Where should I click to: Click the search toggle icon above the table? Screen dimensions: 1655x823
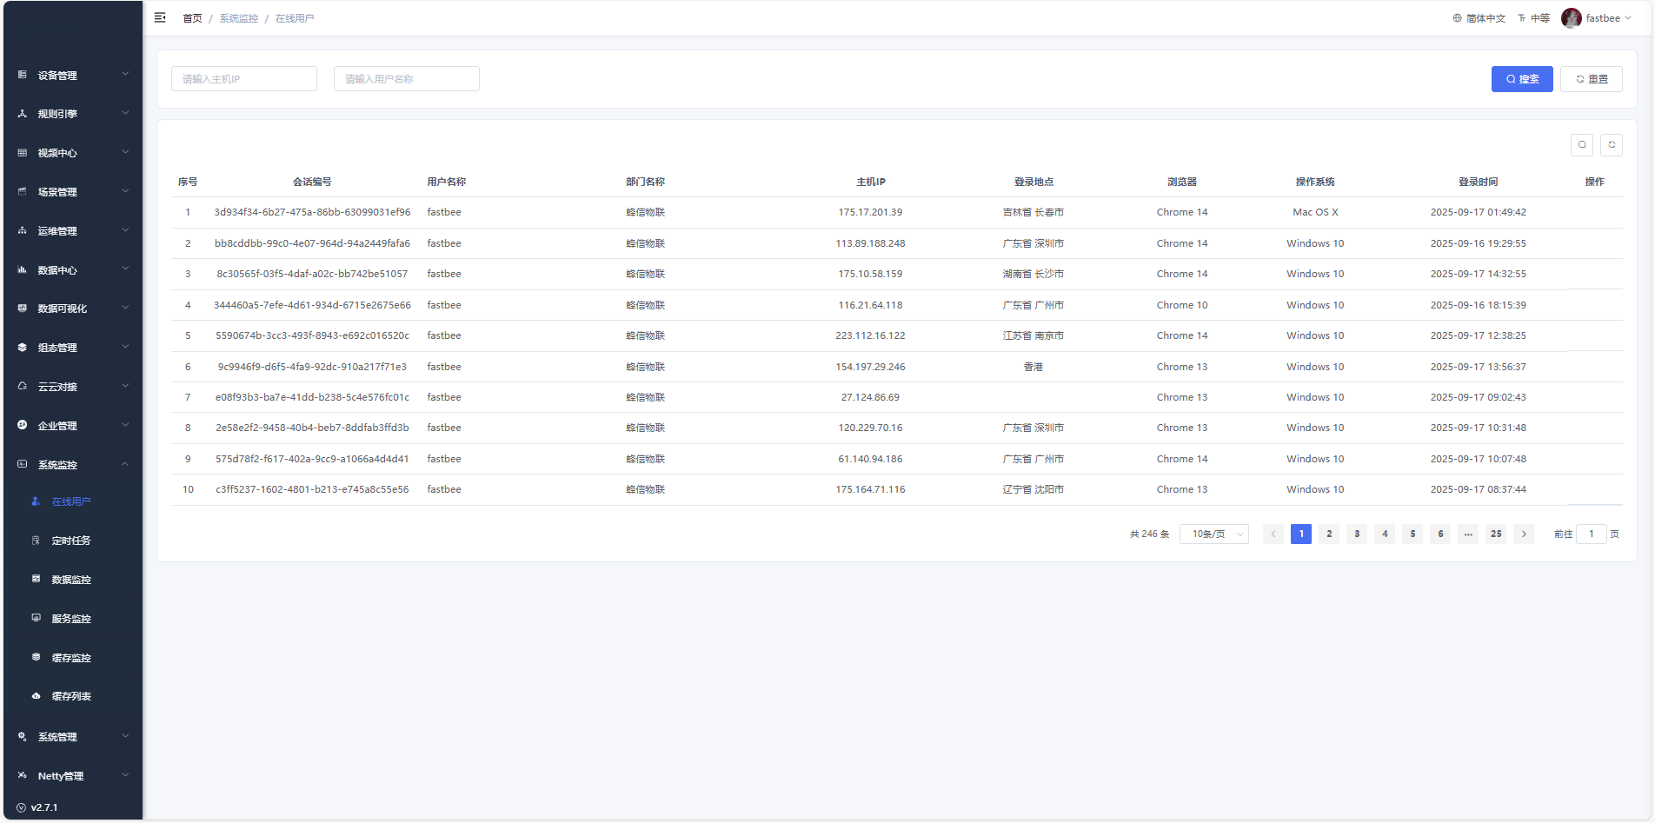pyautogui.click(x=1582, y=145)
